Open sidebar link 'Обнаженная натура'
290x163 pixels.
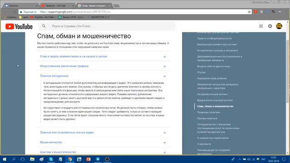(217, 86)
